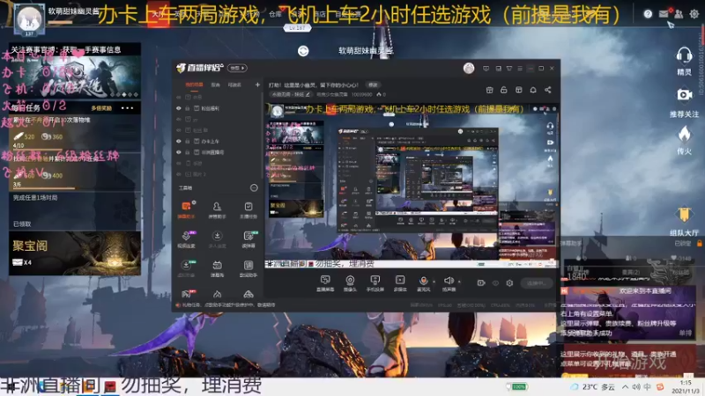This screenshot has width=705, height=396.
Task: Toggle the preview eye icon in bottom toolbar
Action: tap(495, 282)
